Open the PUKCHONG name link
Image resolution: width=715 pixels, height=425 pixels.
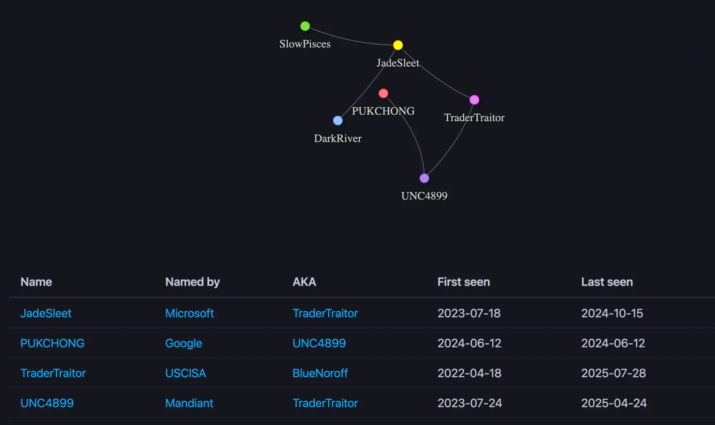pyautogui.click(x=52, y=343)
